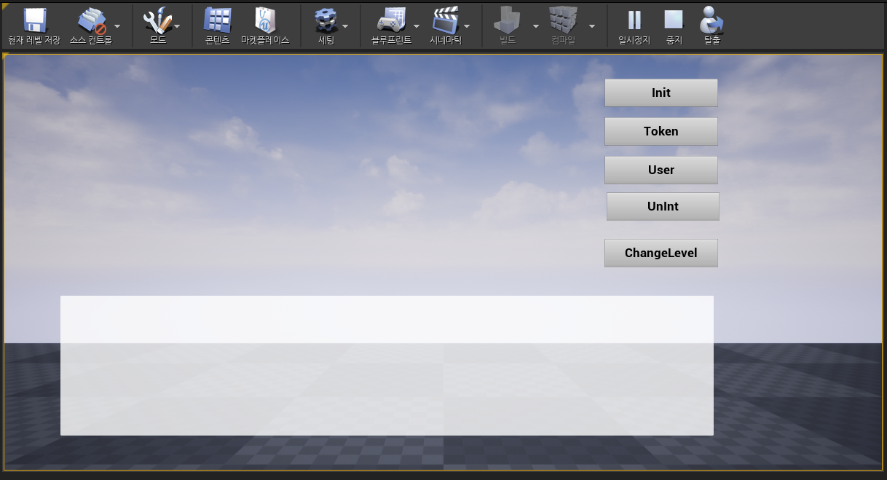The width and height of the screenshot is (887, 480).
Task: Open the Settings gears icon
Action: 326,26
